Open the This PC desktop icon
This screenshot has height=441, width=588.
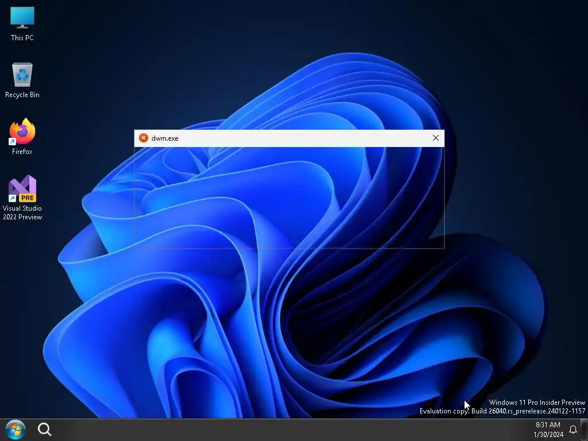22,24
